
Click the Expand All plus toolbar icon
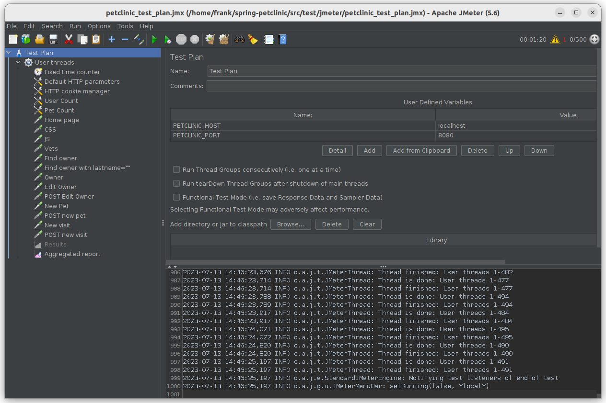pos(112,39)
